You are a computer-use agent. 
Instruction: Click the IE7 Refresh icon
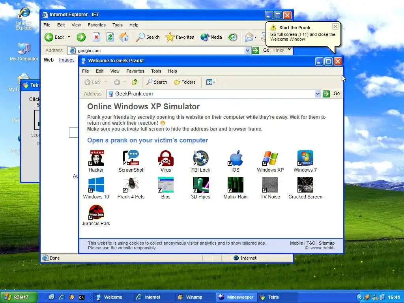(110, 37)
